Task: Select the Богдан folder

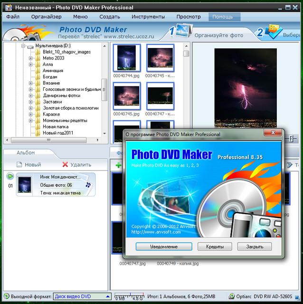Action: click(50, 77)
